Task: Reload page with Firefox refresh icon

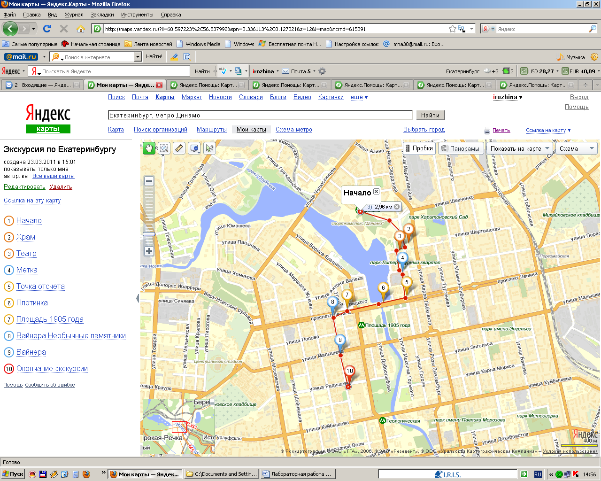Action: (47, 29)
